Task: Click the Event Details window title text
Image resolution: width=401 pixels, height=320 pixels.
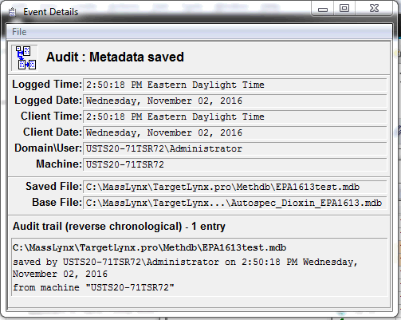Action: pos(51,12)
